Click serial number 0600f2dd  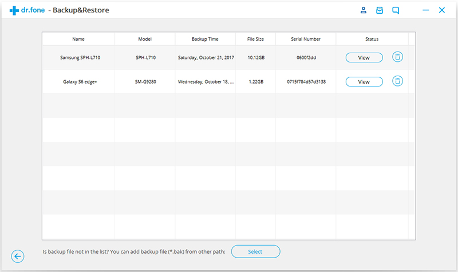click(x=306, y=58)
